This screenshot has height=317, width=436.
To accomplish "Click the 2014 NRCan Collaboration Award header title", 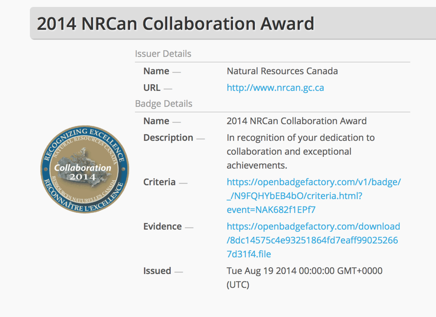I will click(x=175, y=24).
